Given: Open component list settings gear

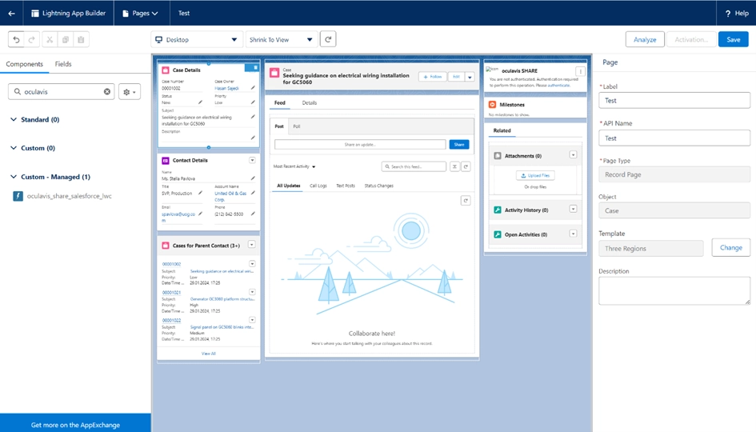Looking at the screenshot, I should pyautogui.click(x=130, y=92).
